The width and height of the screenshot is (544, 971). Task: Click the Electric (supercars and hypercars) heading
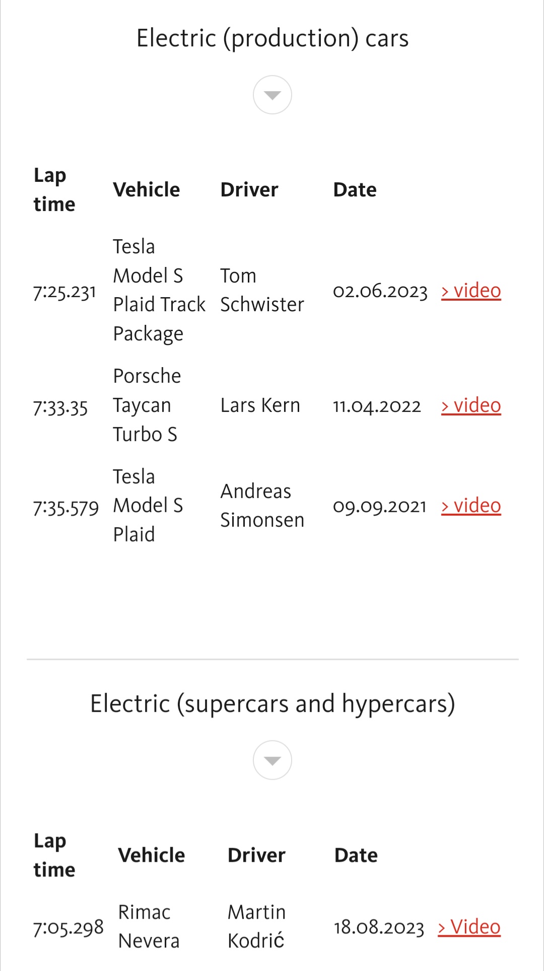click(x=272, y=704)
